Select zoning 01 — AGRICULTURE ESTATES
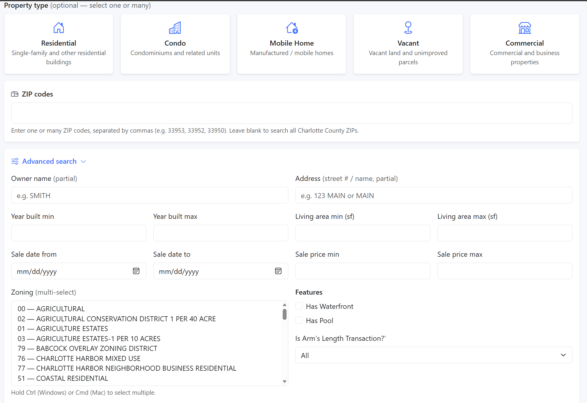The height and width of the screenshot is (403, 587). (147, 329)
